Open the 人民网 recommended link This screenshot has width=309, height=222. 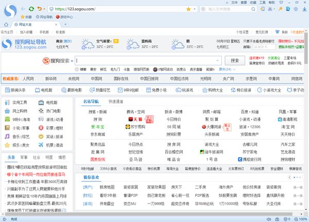click(28, 79)
